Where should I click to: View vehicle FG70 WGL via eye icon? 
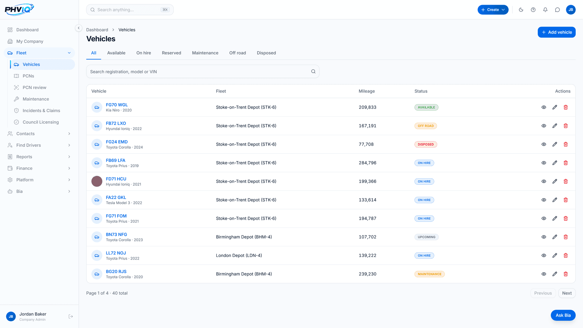pos(544,107)
